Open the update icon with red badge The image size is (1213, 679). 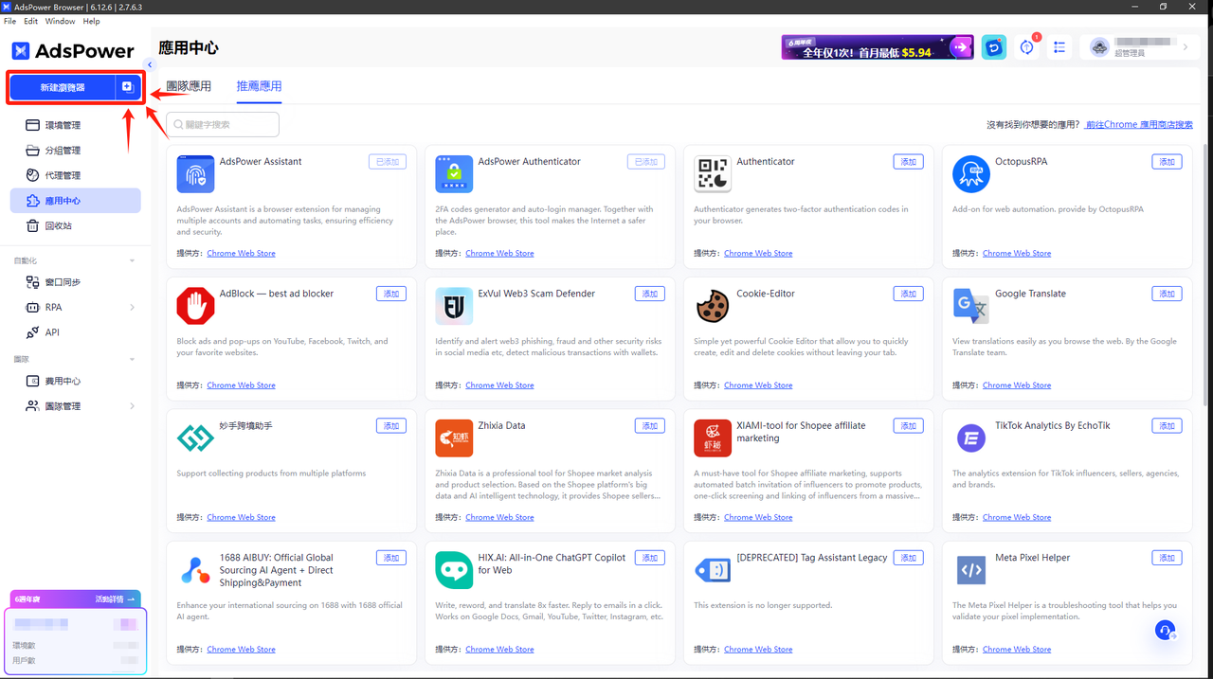(1027, 47)
